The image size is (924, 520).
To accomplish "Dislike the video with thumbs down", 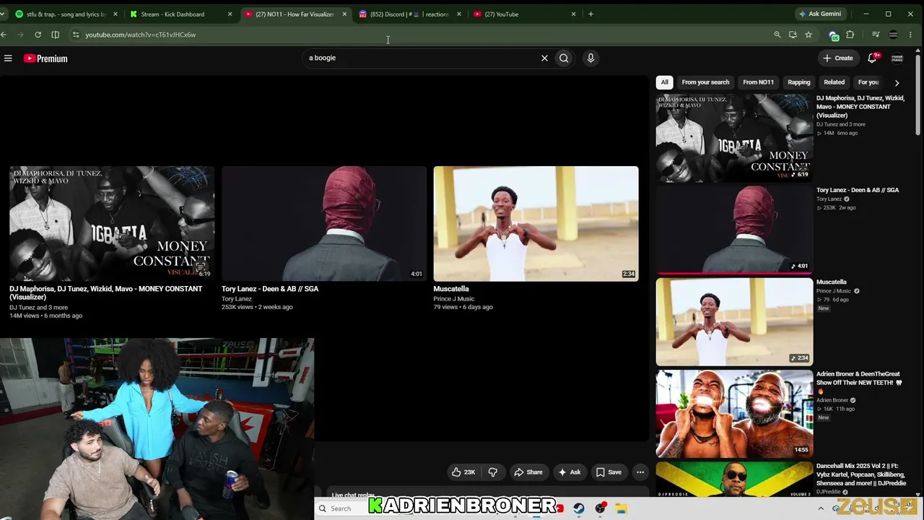I will click(493, 472).
